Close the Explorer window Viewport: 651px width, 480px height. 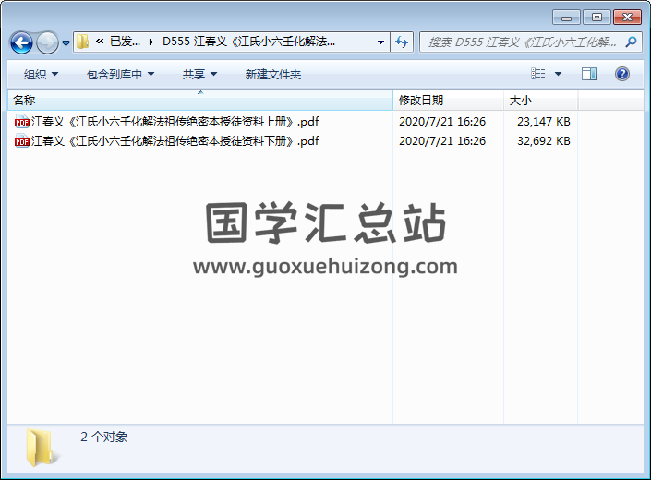pos(627,18)
